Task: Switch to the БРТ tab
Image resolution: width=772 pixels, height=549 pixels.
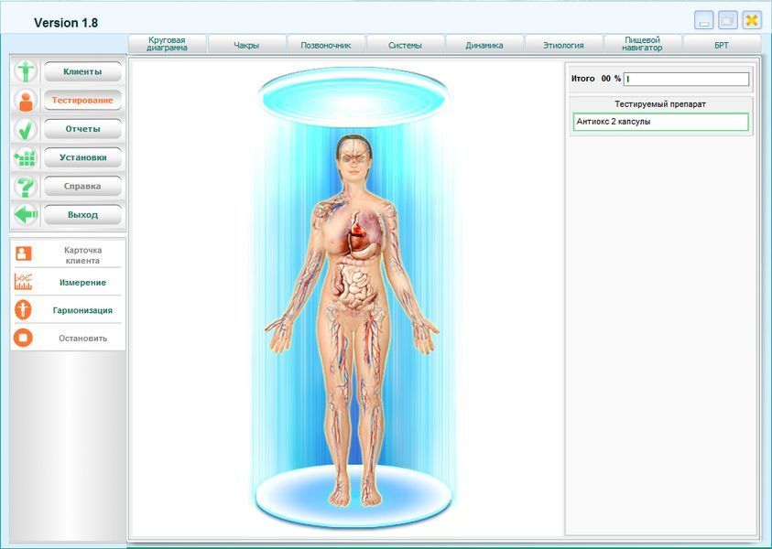Action: point(722,45)
